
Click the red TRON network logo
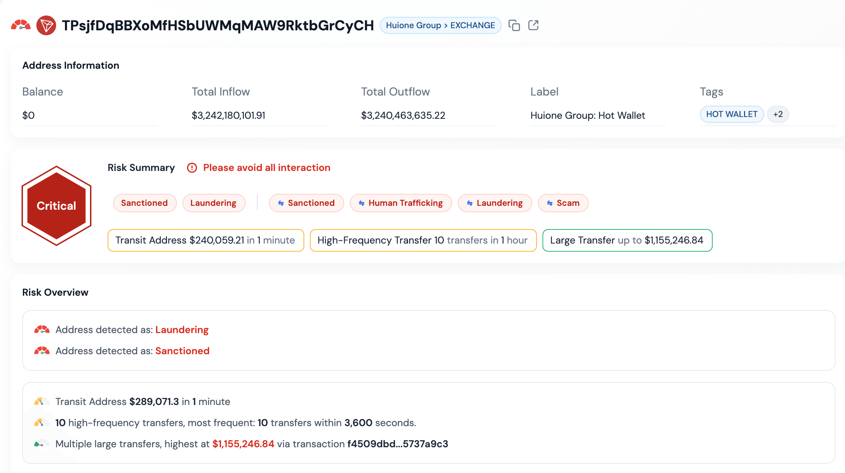[x=46, y=25]
